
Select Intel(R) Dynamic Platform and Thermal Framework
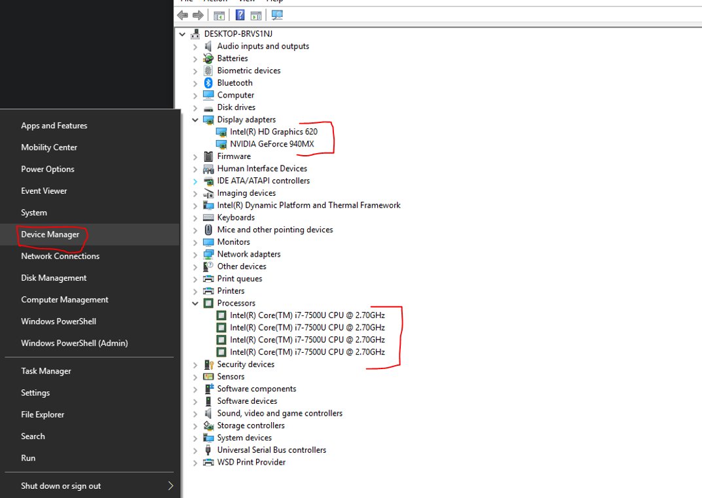pyautogui.click(x=309, y=205)
